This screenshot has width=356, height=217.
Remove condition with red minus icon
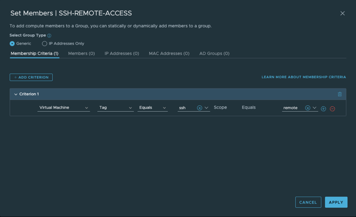point(333,108)
